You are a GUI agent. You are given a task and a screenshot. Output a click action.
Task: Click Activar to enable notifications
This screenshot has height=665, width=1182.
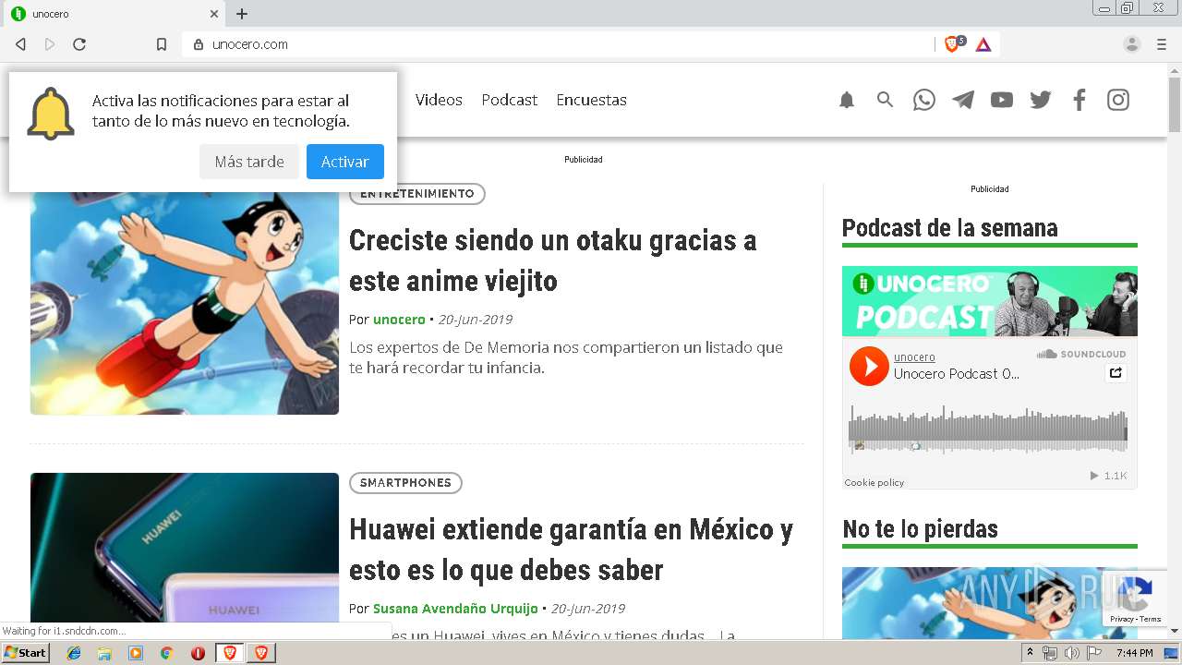(x=345, y=162)
